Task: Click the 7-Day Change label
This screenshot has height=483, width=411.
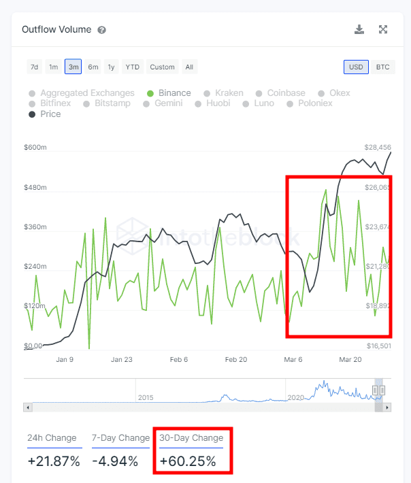Action: [x=120, y=437]
